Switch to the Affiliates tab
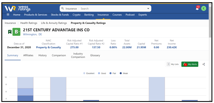Screen dimensions: 214x103 point(28,55)
